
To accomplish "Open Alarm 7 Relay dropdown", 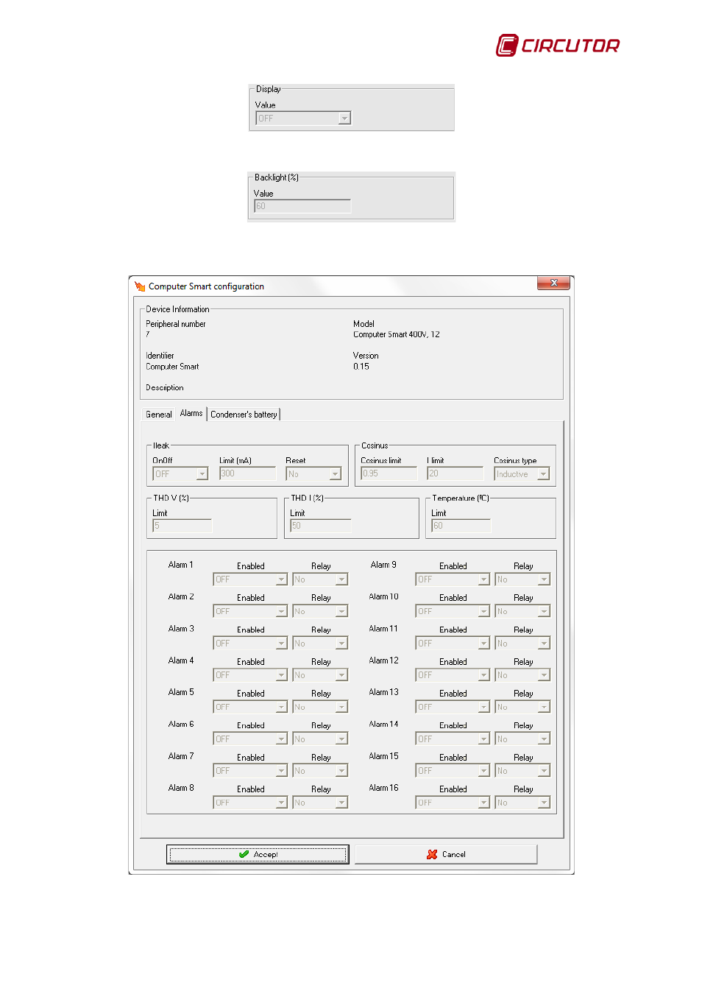I will [320, 771].
